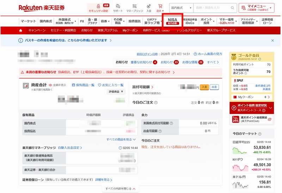Open 重要なお知らせ notifications
282x193 pixels.
[144, 62]
